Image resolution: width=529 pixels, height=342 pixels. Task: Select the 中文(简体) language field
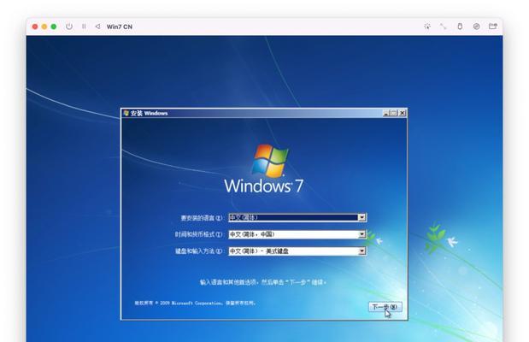coord(297,217)
